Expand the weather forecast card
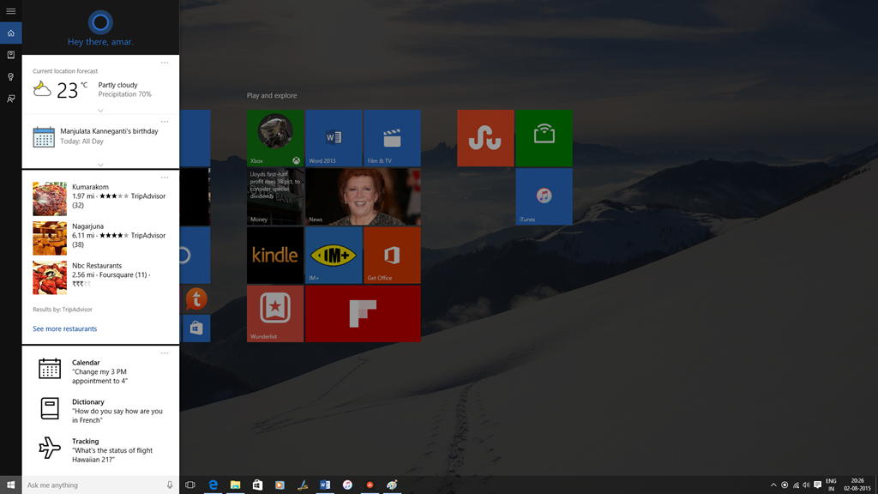Image resolution: width=878 pixels, height=494 pixels. (x=100, y=111)
